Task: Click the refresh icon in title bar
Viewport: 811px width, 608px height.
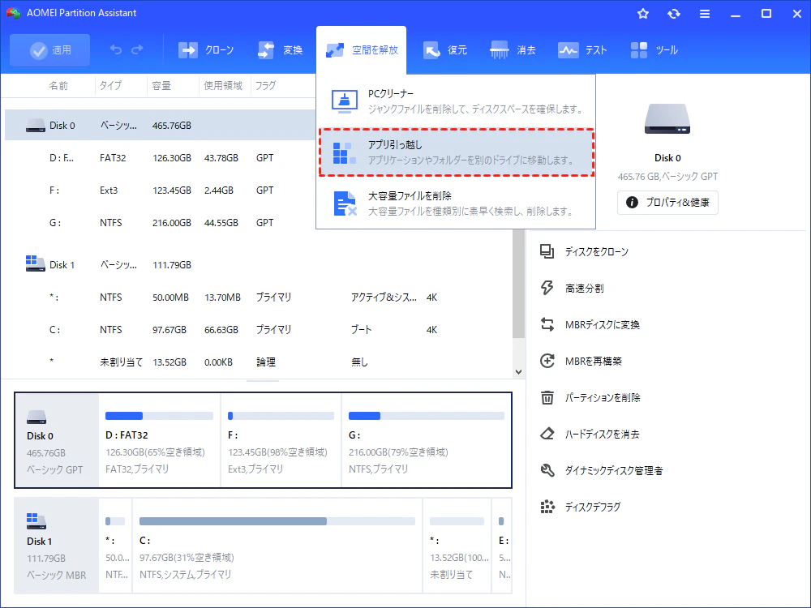Action: click(x=673, y=14)
